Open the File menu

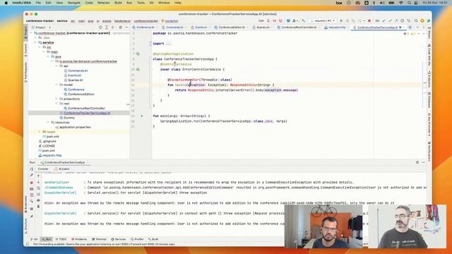(38, 3)
